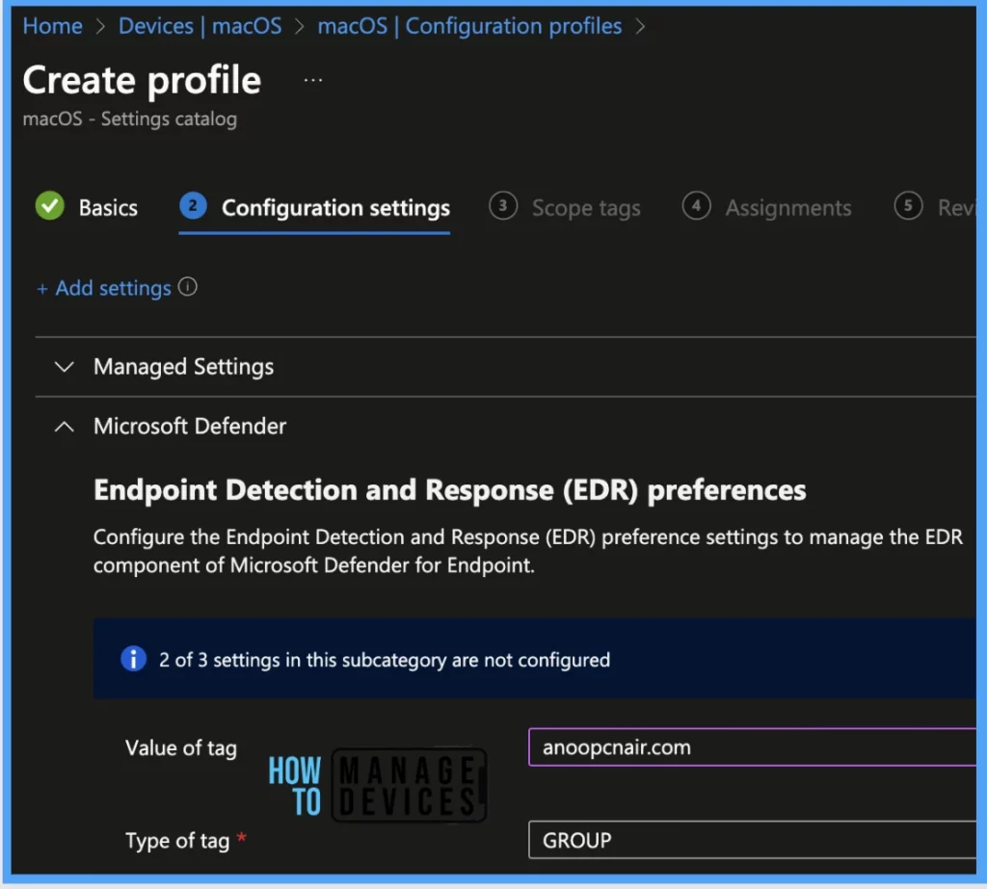The width and height of the screenshot is (987, 889).
Task: Click step 5 circle icon
Action: 908,206
